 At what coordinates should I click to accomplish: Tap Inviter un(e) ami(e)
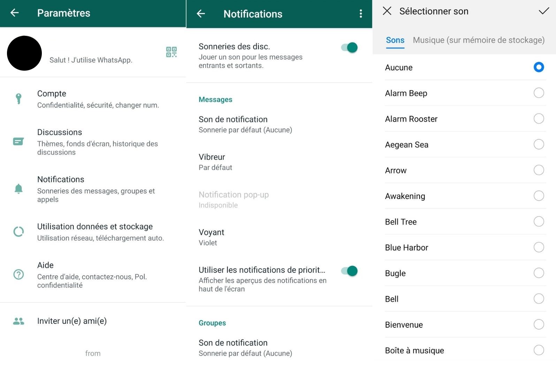point(93,321)
